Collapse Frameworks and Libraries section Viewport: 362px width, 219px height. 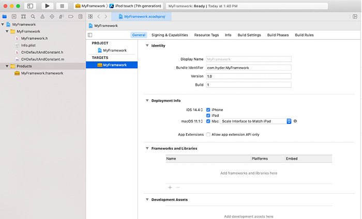[x=147, y=148]
